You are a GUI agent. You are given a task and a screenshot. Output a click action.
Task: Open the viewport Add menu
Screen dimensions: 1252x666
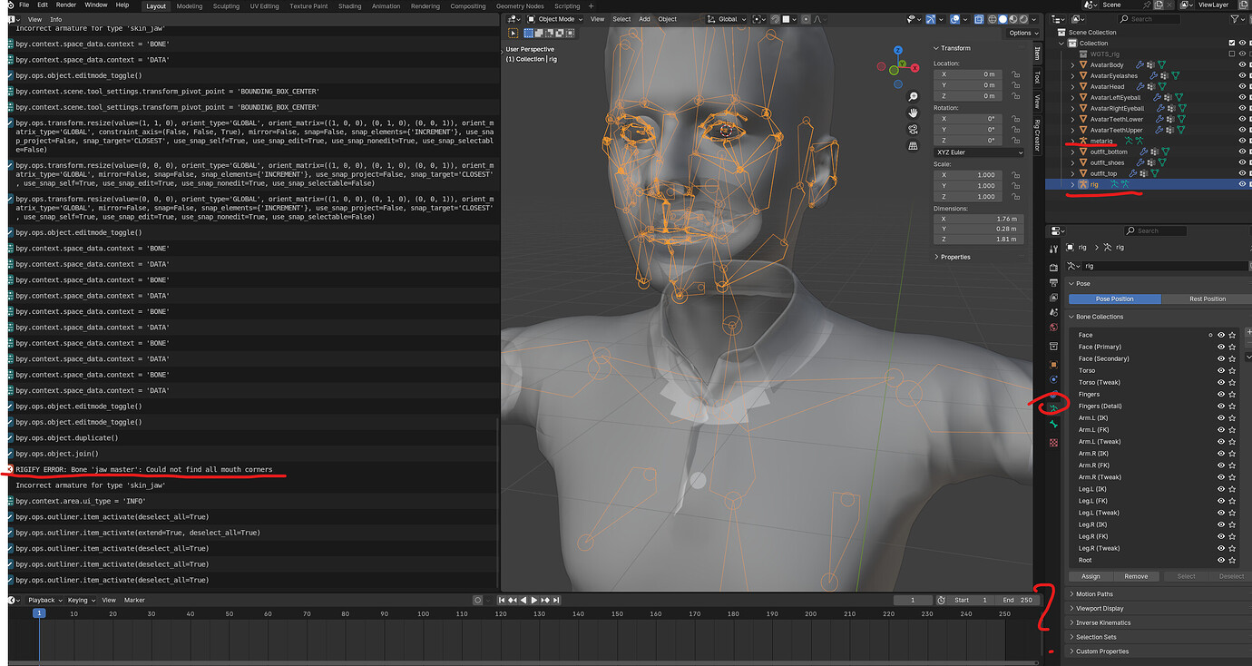644,19
